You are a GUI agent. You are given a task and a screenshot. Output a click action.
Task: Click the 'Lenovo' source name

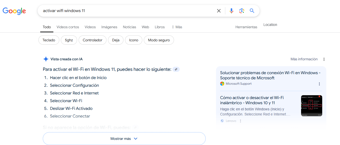pyautogui.click(x=231, y=121)
